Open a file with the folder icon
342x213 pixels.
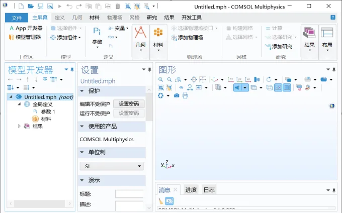click(31, 6)
